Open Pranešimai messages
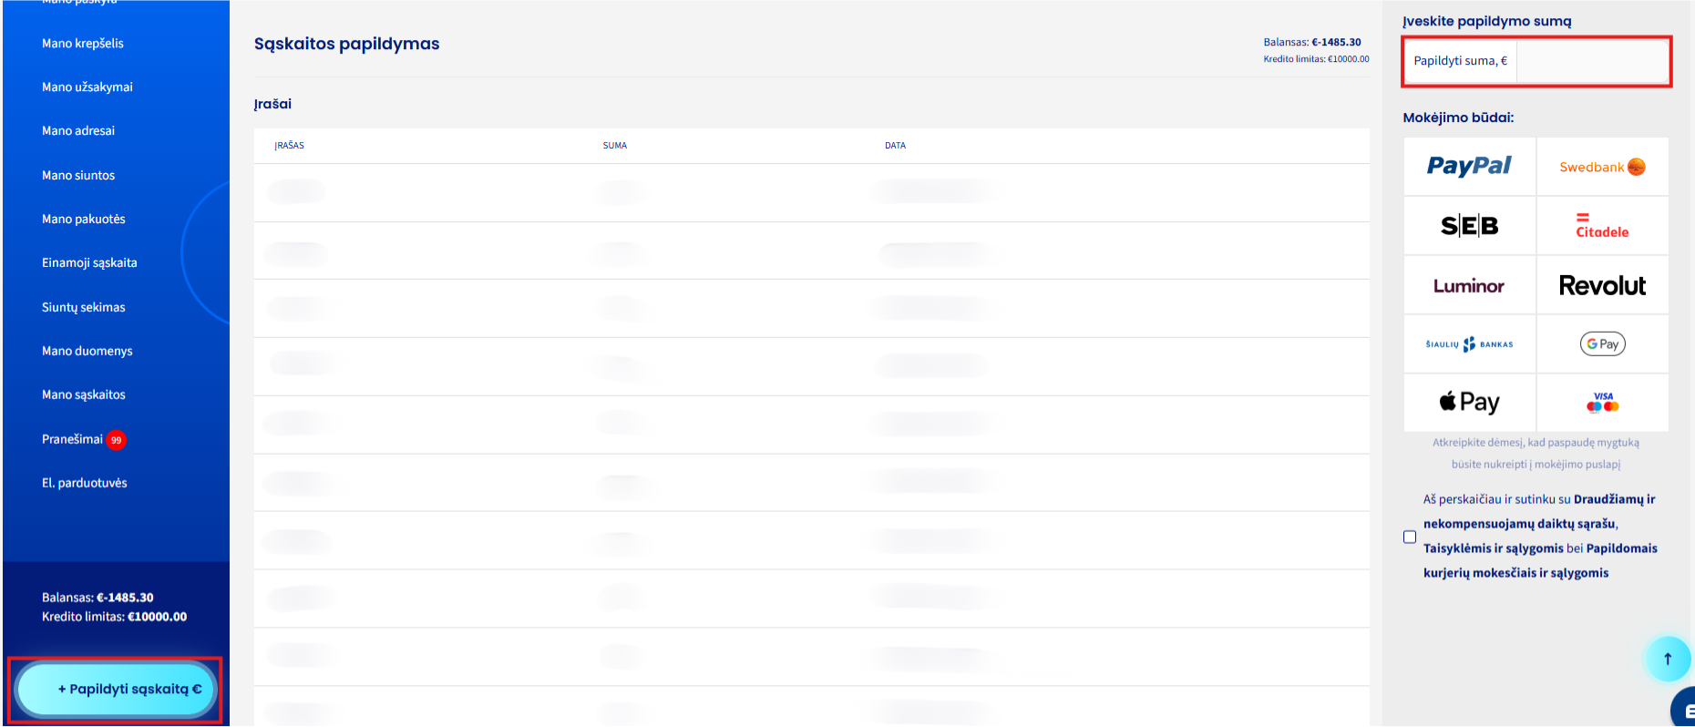1695x727 pixels. [72, 439]
